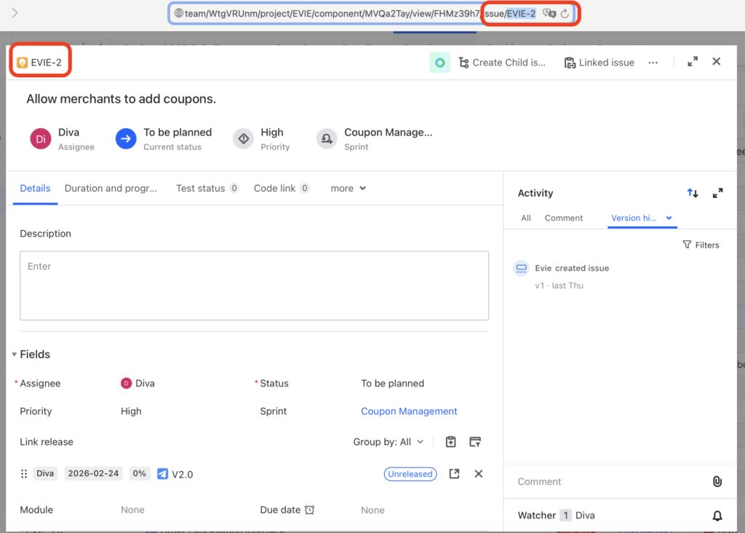
Task: Click the green circle status icon
Action: click(439, 63)
